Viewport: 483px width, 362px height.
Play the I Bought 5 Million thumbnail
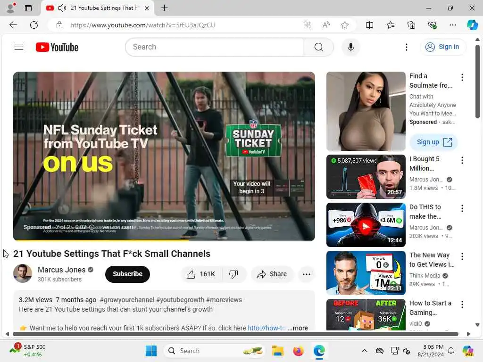pyautogui.click(x=366, y=177)
